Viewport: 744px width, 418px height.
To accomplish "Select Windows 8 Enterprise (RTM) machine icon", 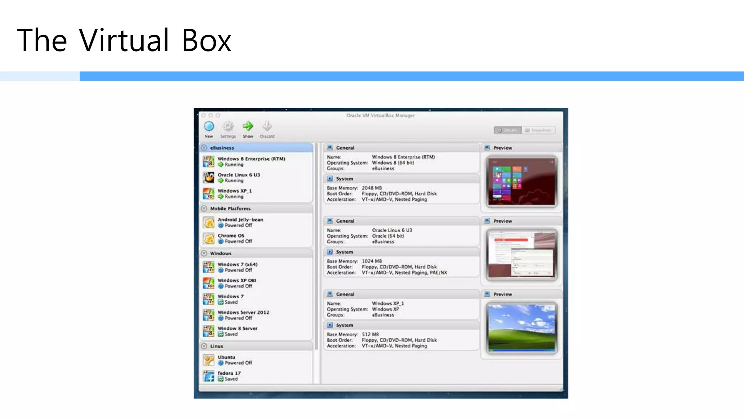I will [209, 161].
